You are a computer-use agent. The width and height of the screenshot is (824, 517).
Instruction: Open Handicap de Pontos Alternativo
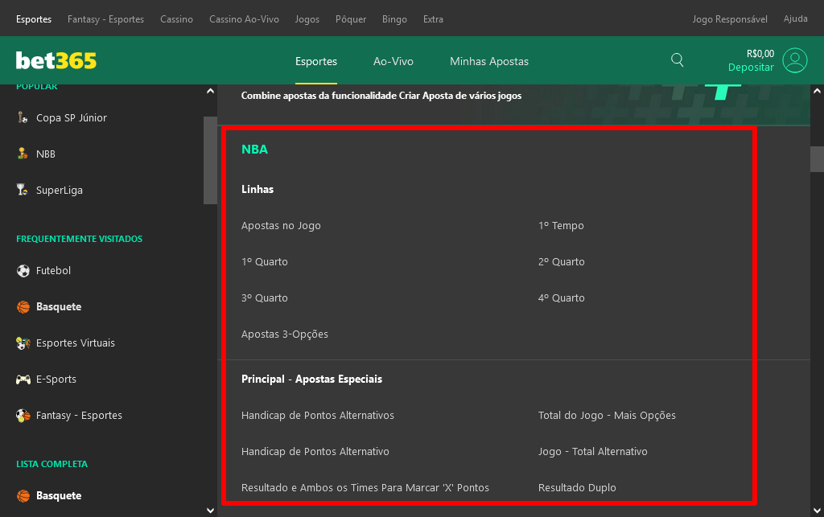click(315, 452)
